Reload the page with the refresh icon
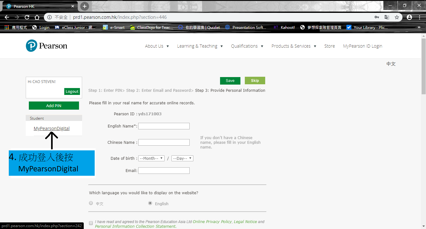 27,17
